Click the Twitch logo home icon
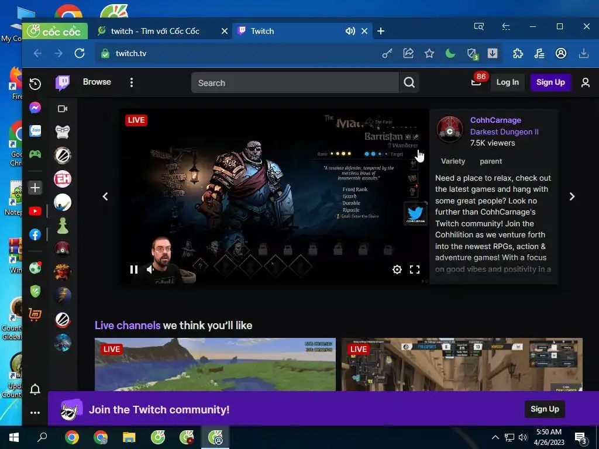 point(63,82)
